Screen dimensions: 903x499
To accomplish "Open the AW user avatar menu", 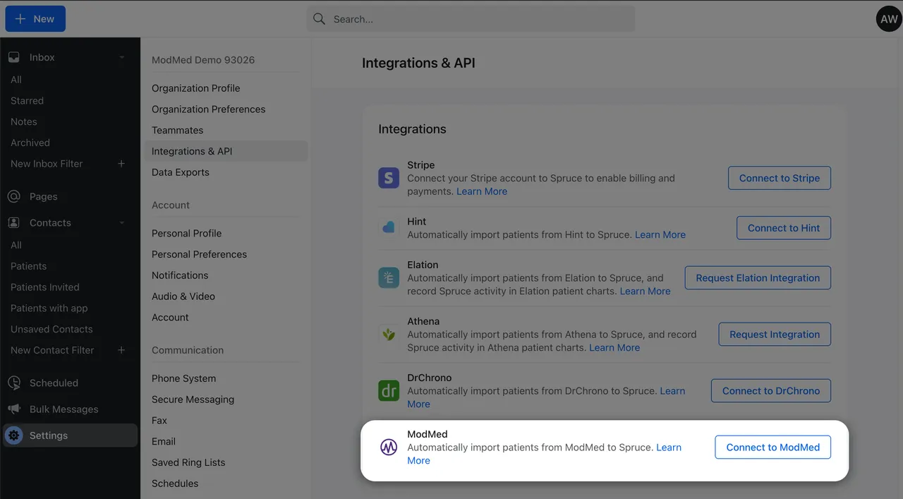I will click(x=889, y=19).
